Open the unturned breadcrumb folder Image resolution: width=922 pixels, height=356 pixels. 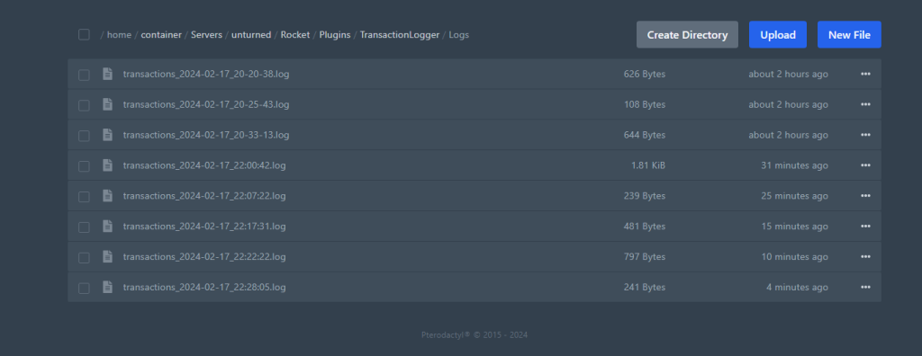pos(251,35)
